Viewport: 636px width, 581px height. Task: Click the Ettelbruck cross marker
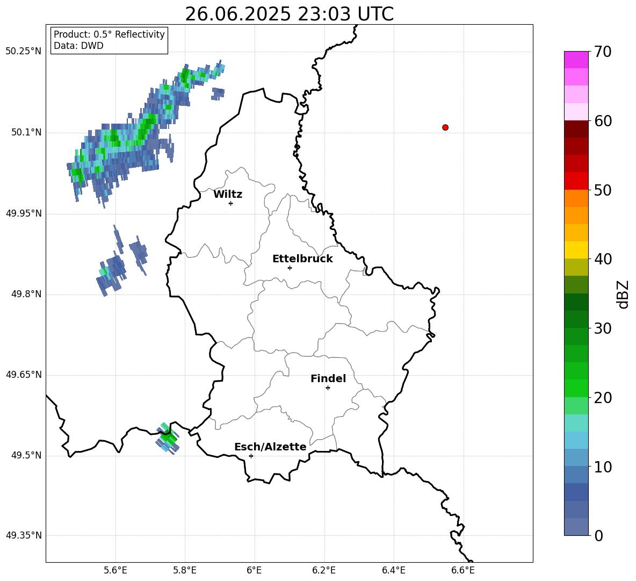tap(290, 268)
